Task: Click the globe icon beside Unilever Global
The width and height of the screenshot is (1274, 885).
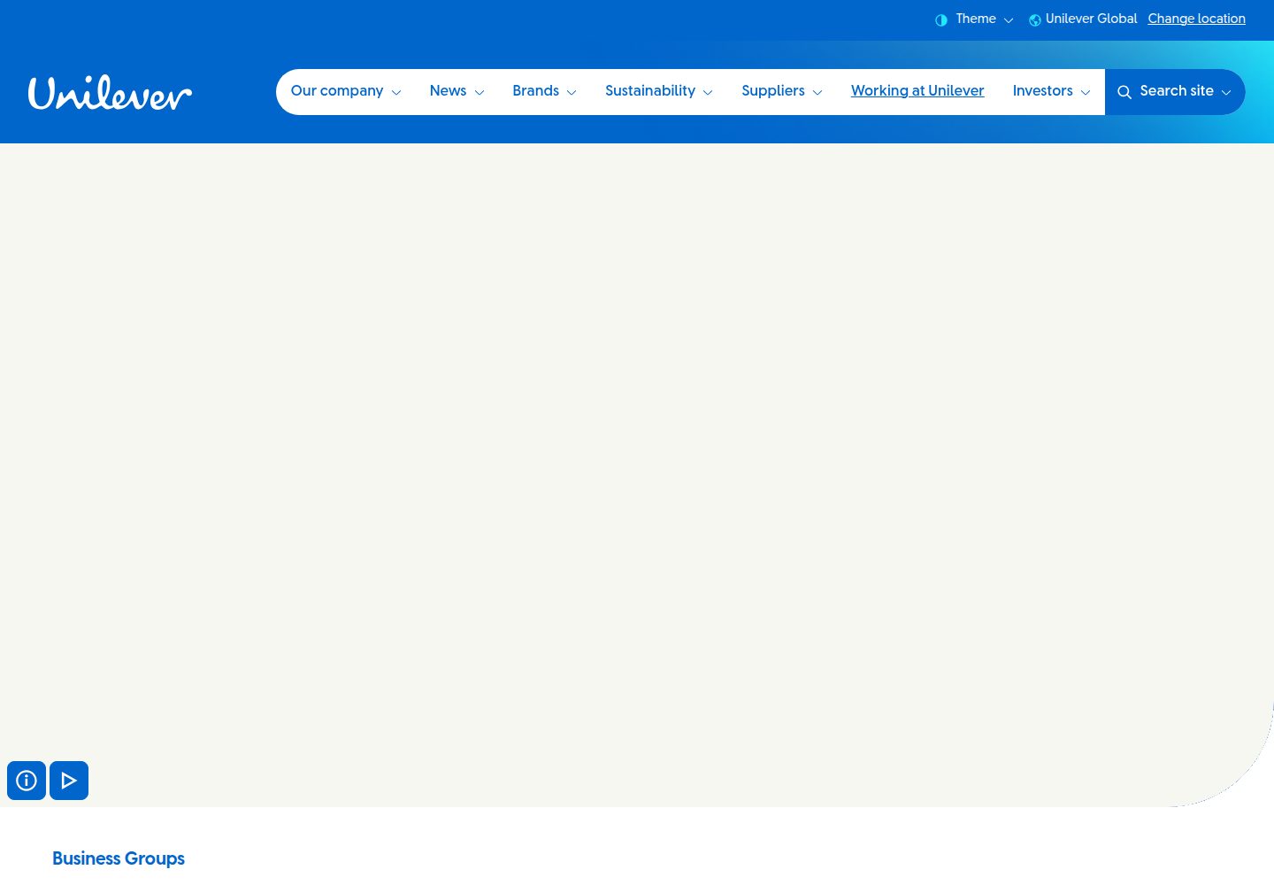Action: 1034,19
